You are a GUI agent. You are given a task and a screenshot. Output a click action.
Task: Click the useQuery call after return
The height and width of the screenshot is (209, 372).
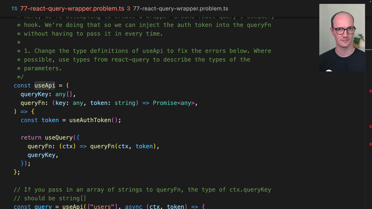(x=59, y=138)
